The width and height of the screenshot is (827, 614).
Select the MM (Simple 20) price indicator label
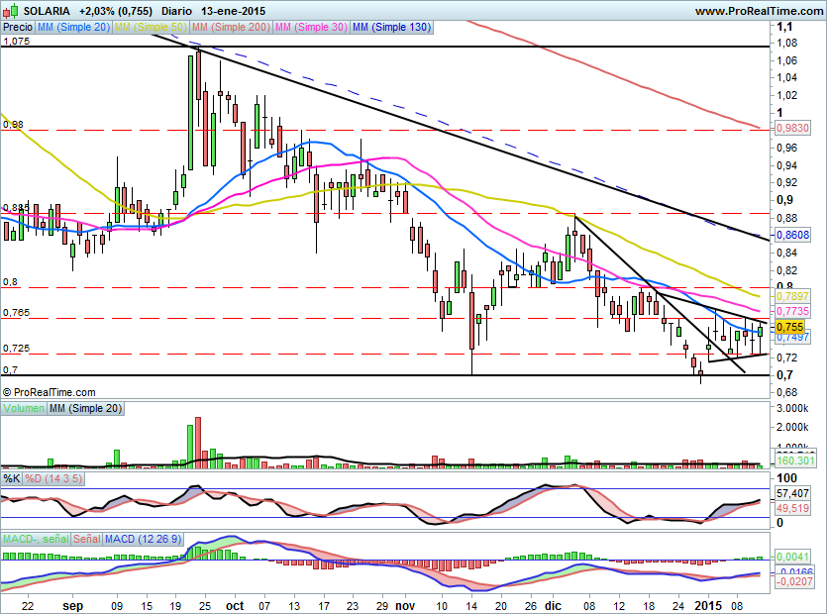click(x=73, y=29)
